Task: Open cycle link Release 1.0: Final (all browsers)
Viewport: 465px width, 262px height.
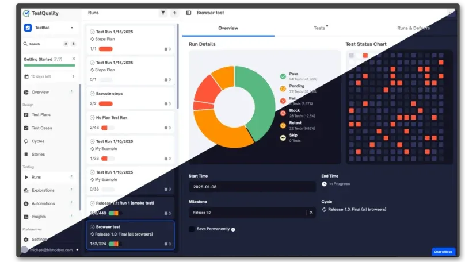Action: 357,209
